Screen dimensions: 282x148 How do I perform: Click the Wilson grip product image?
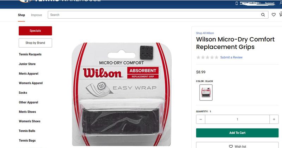click(122, 94)
